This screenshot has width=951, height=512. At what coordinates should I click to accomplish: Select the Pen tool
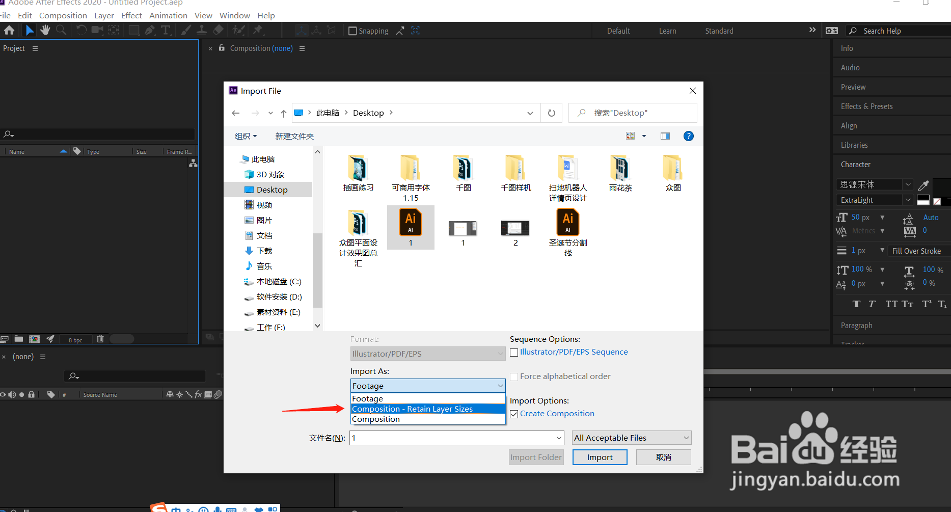point(149,31)
